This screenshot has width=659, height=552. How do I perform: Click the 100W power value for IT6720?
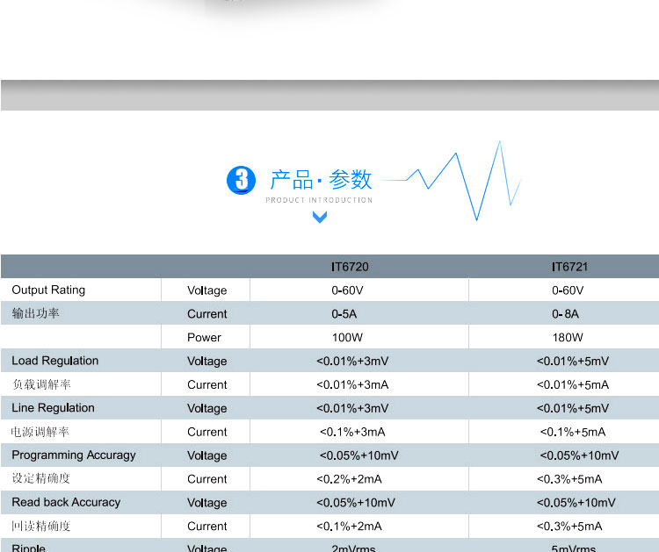(347, 338)
